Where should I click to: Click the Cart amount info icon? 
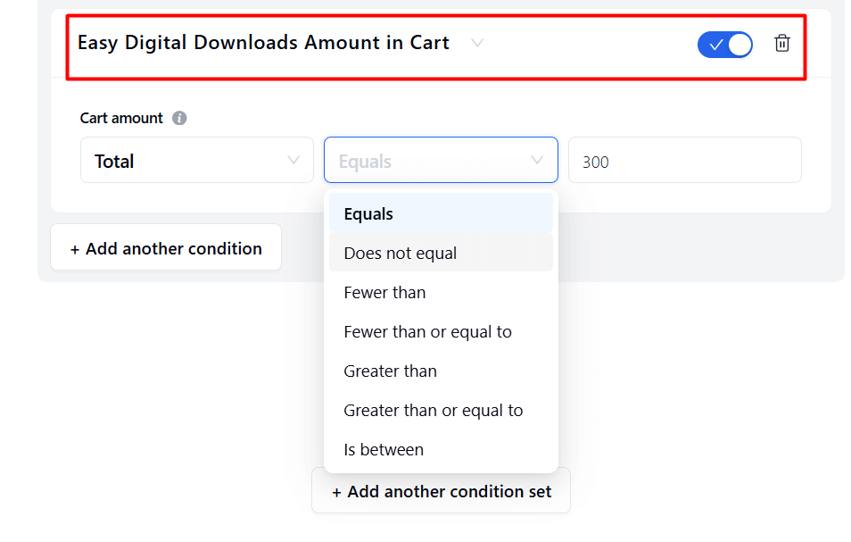pyautogui.click(x=179, y=118)
